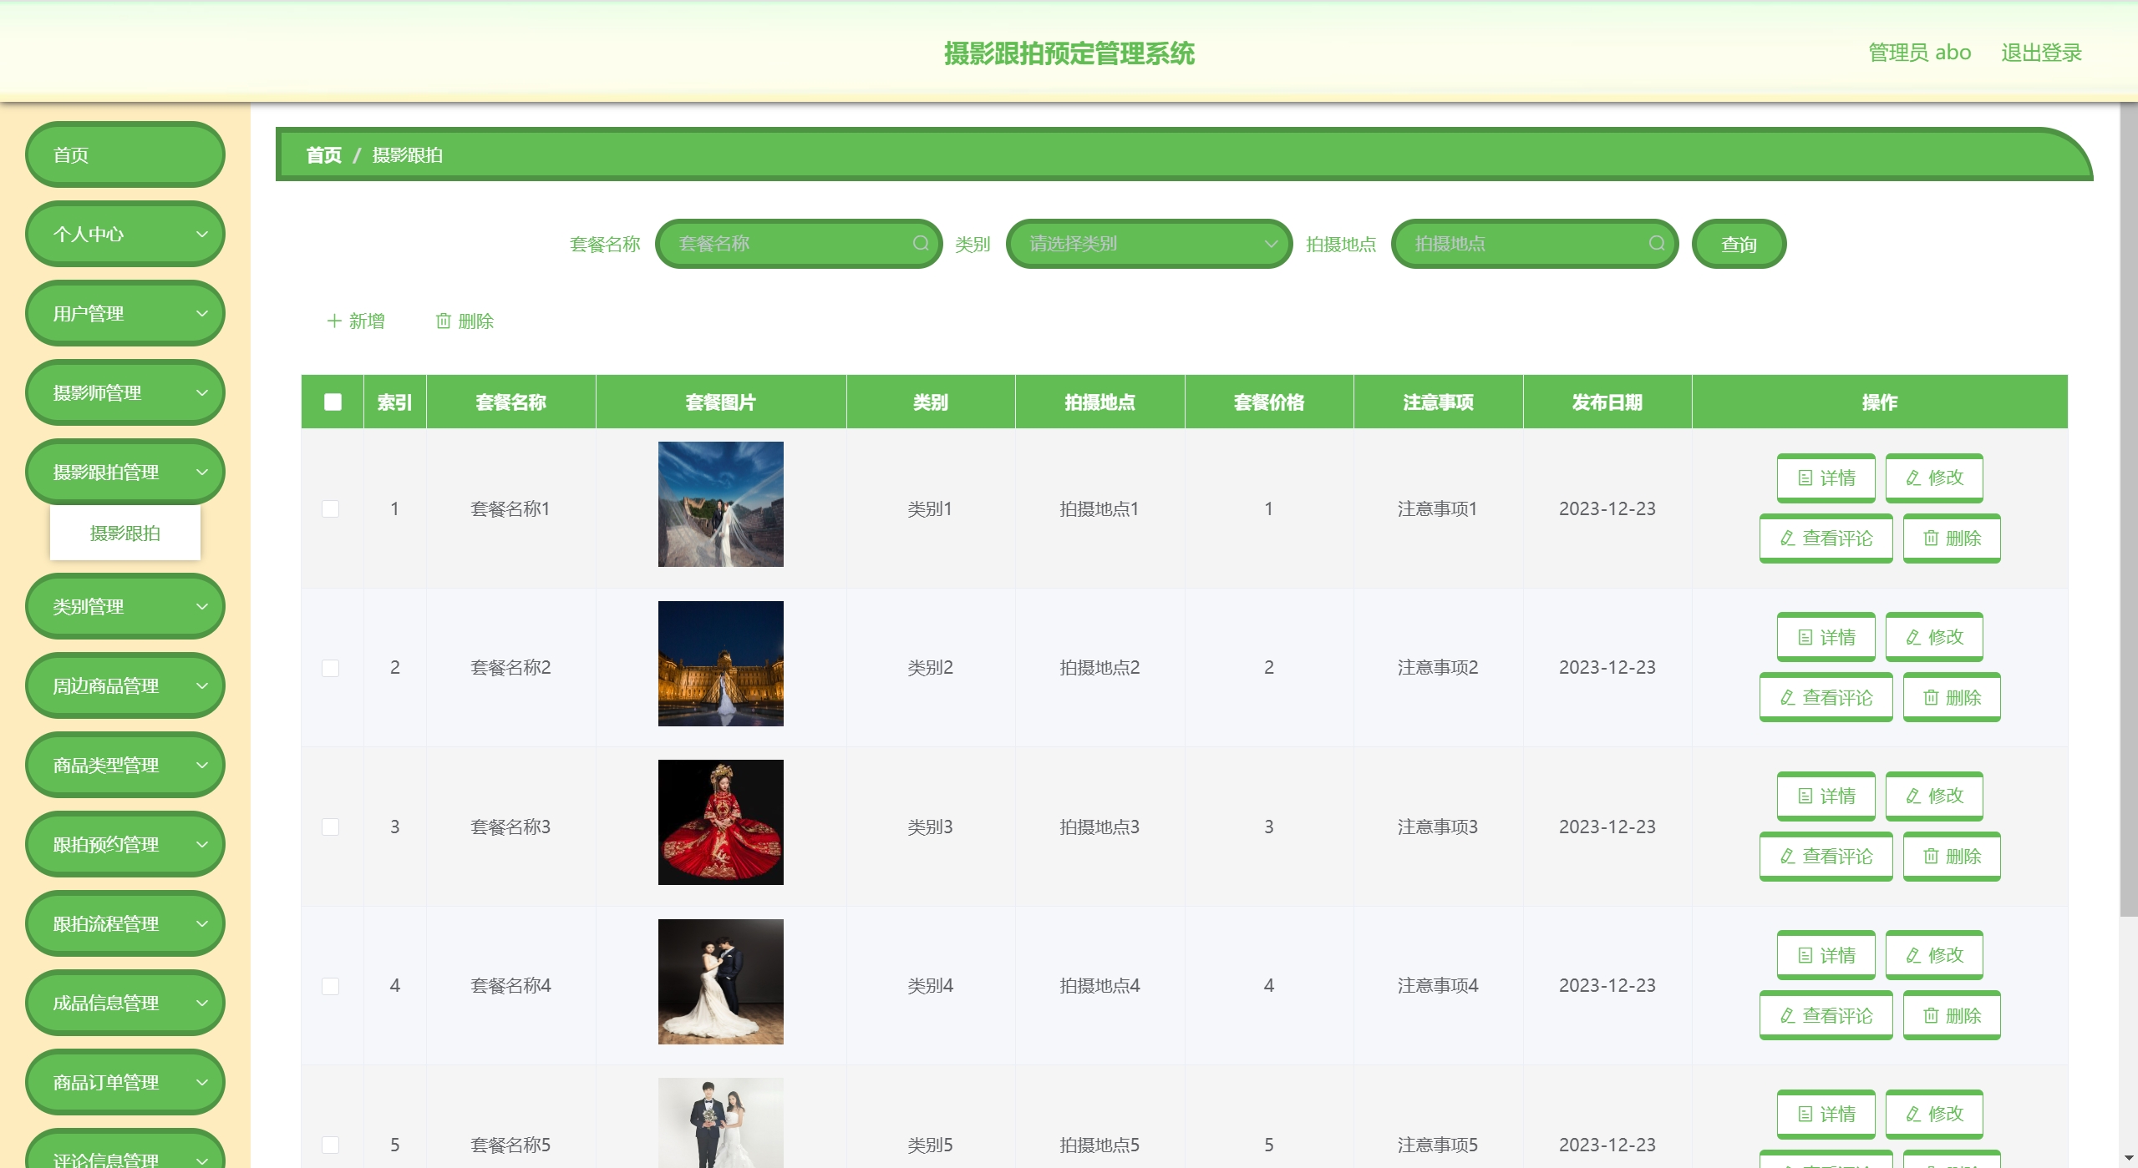Click the plus icon for 新增
The width and height of the screenshot is (2138, 1168).
click(x=334, y=321)
